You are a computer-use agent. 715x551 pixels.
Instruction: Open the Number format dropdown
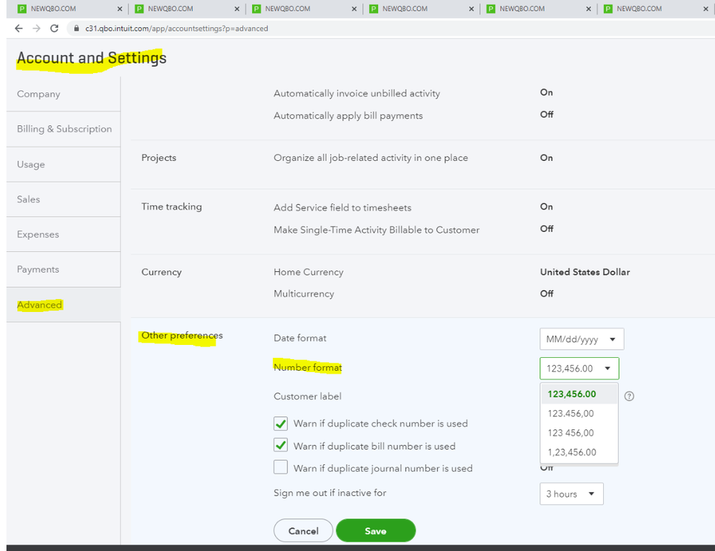[x=578, y=368]
